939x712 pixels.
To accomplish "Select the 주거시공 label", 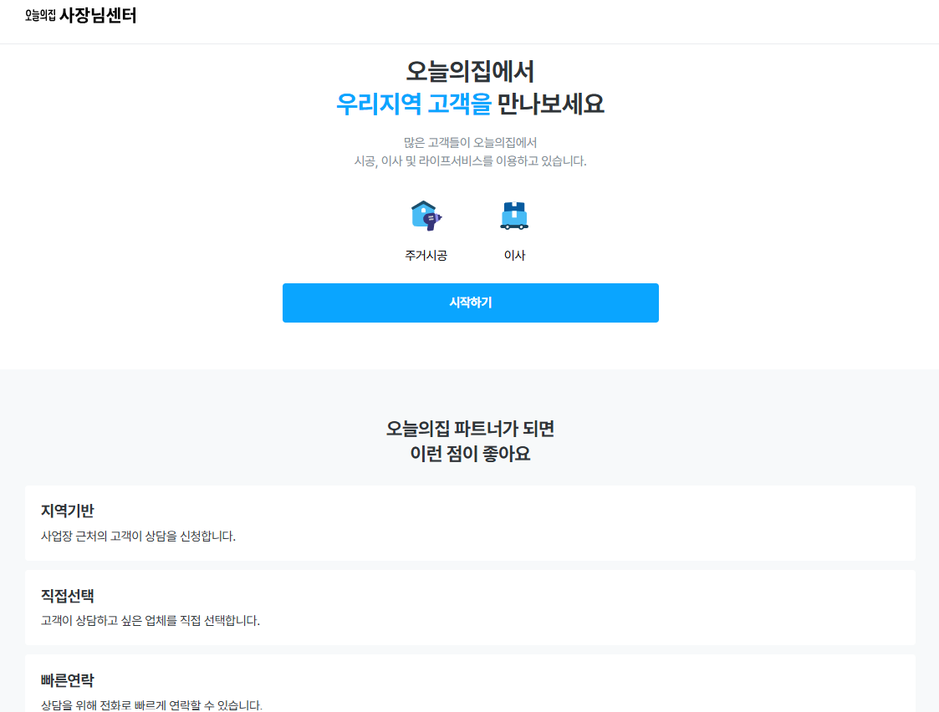I will point(426,256).
